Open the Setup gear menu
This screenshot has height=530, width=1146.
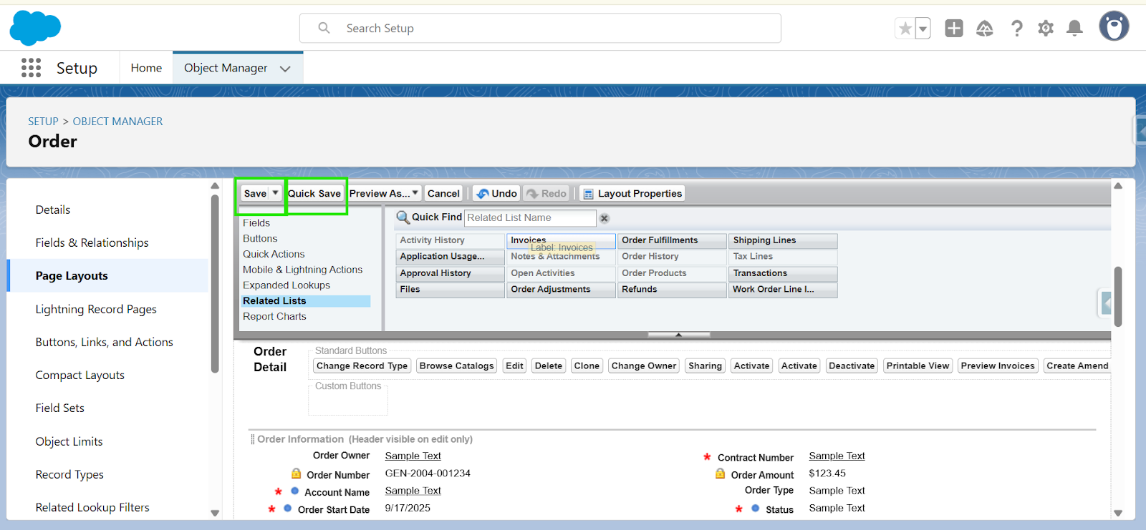click(x=1046, y=29)
